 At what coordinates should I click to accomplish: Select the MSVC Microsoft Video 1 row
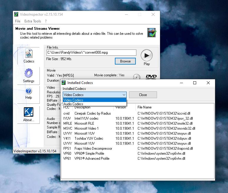coord(138,128)
